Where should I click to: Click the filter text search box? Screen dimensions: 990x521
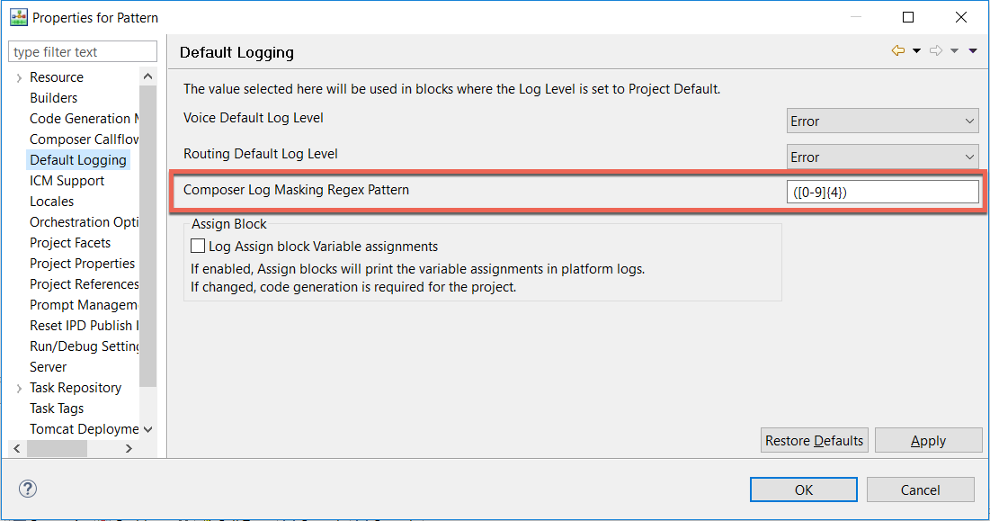(83, 52)
